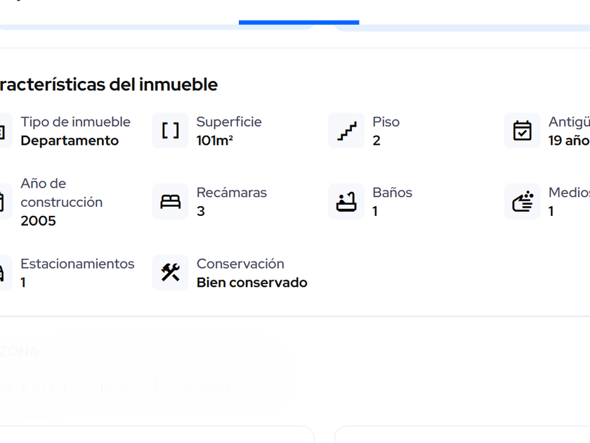Click the staircase icon next to Piso
The image size is (590, 443).
click(346, 131)
